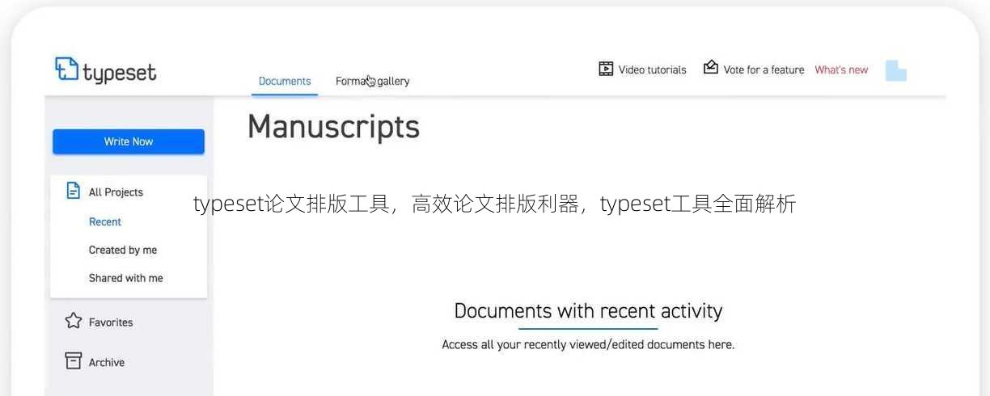The height and width of the screenshot is (396, 990).
Task: Click the Write Now button
Action: (129, 141)
